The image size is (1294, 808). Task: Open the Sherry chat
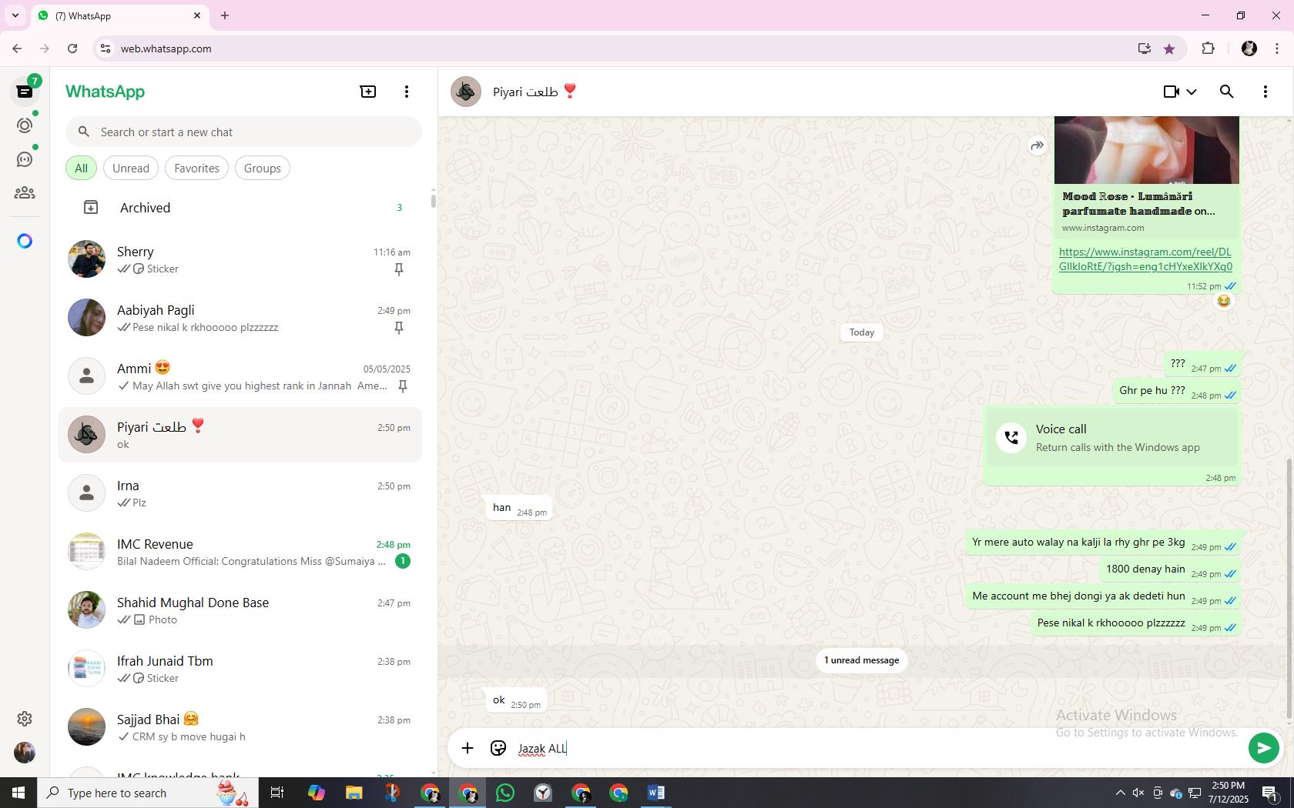click(240, 259)
